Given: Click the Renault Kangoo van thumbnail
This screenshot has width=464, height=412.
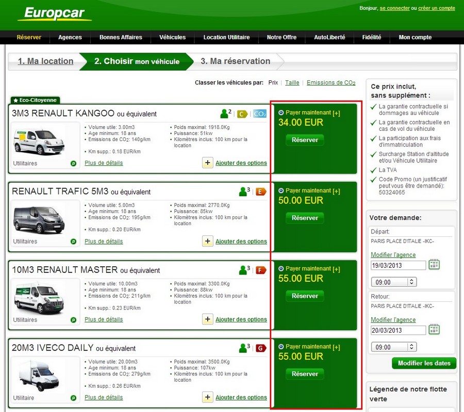Looking at the screenshot, I should [39, 142].
